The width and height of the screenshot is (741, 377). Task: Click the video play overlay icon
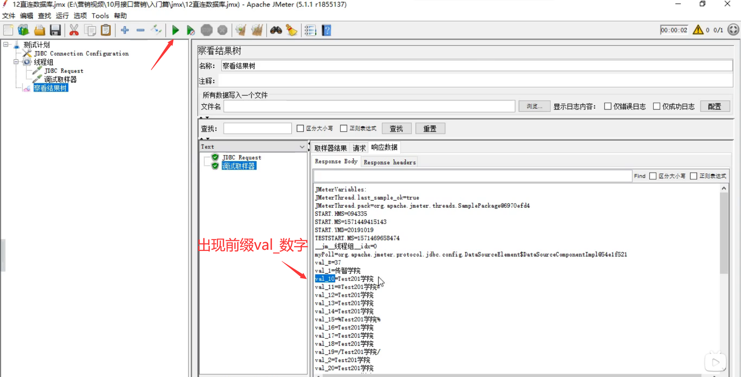pyautogui.click(x=715, y=362)
